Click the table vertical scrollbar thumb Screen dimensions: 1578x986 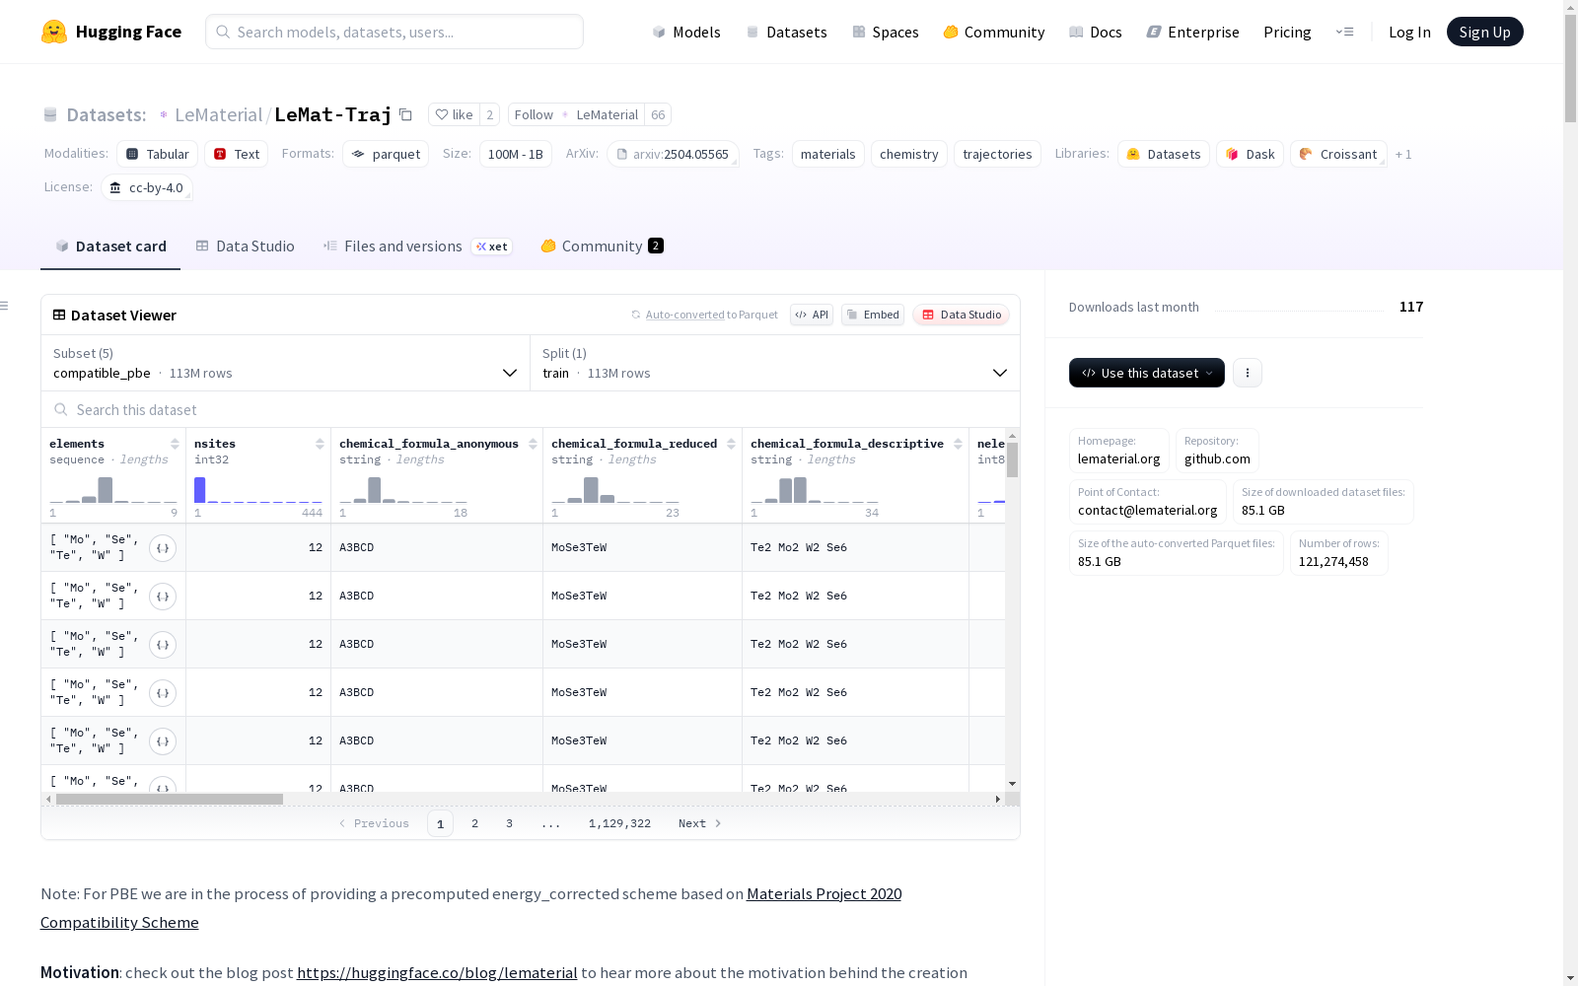pos(1012,460)
